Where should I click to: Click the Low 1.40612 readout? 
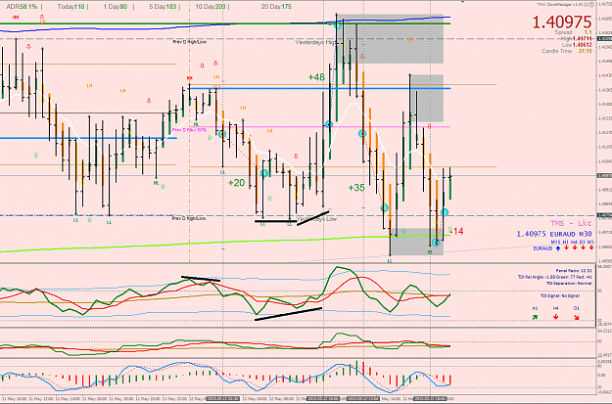tap(577, 45)
